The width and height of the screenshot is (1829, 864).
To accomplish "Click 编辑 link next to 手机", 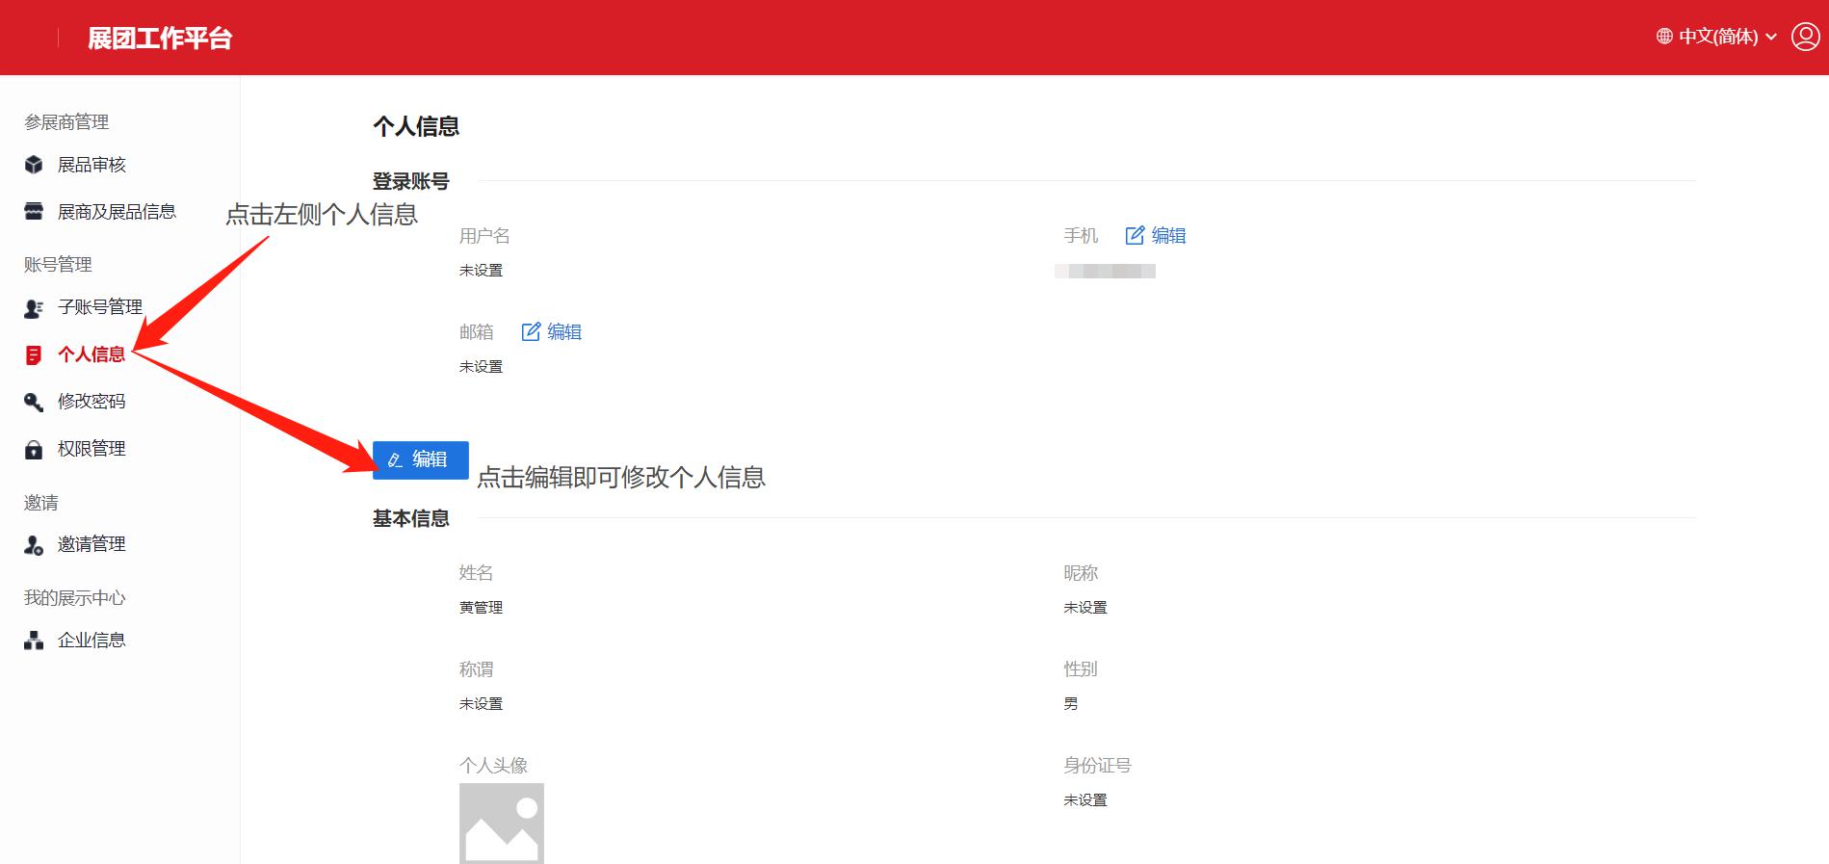I will pyautogui.click(x=1156, y=236).
